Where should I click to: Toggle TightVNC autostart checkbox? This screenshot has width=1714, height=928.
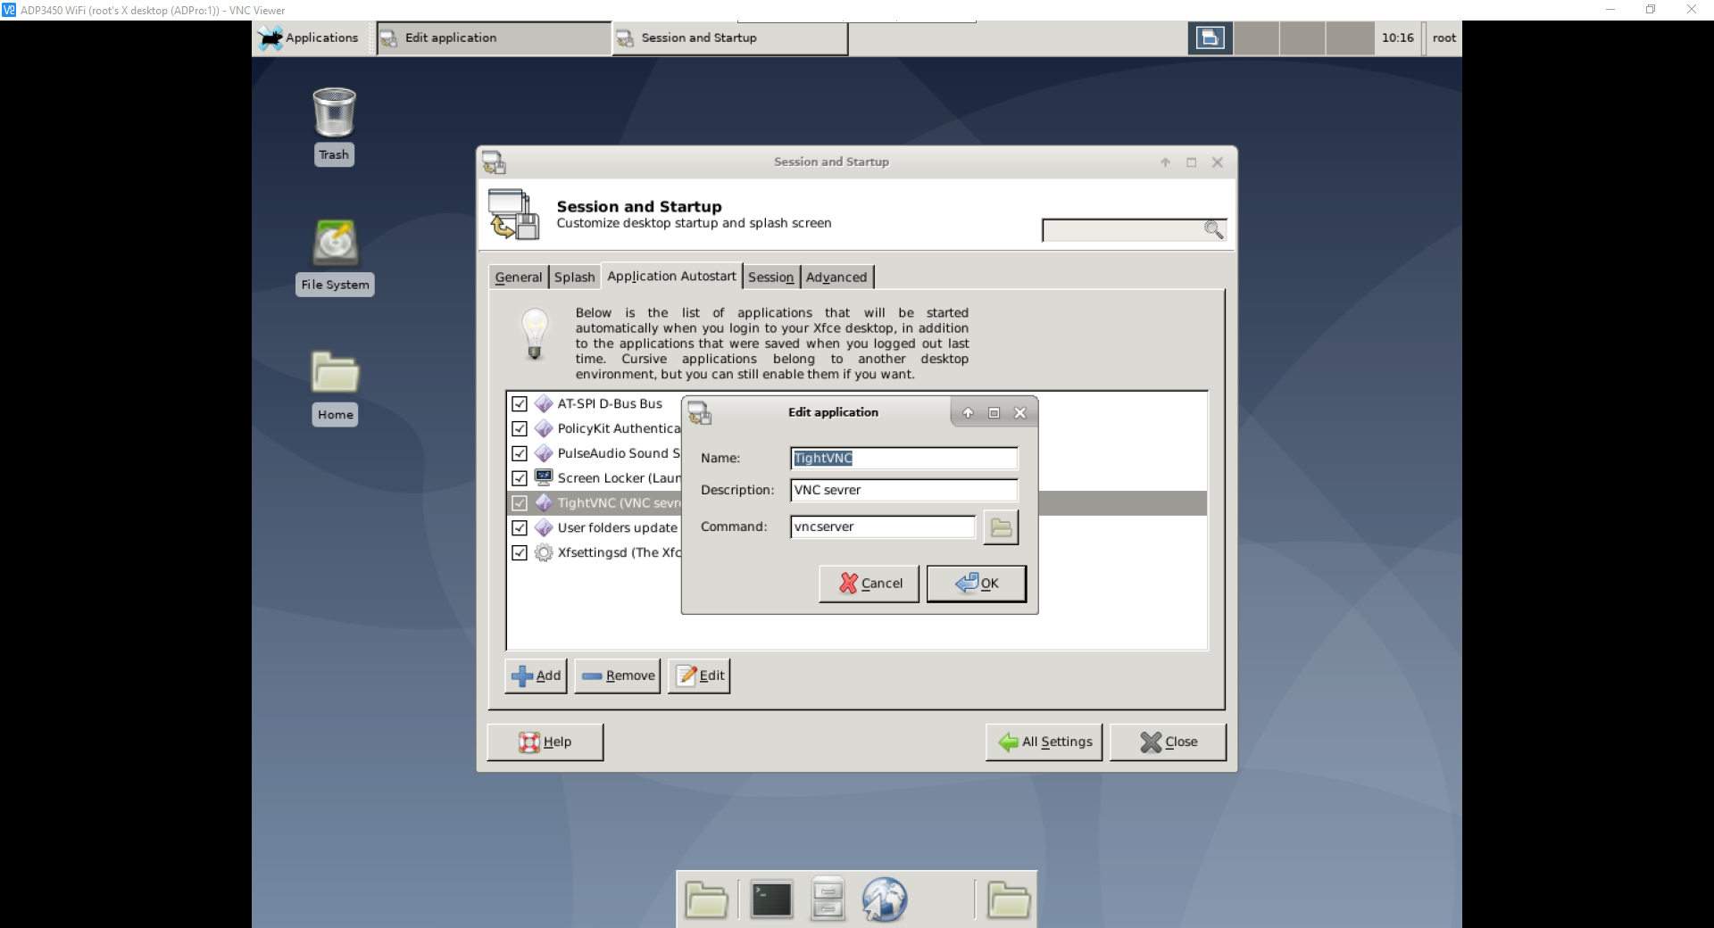point(520,503)
